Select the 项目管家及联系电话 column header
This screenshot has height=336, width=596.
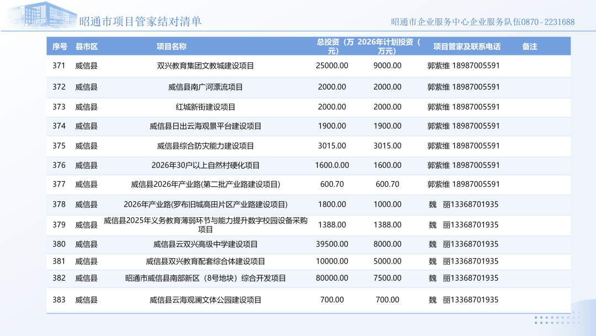click(x=467, y=46)
